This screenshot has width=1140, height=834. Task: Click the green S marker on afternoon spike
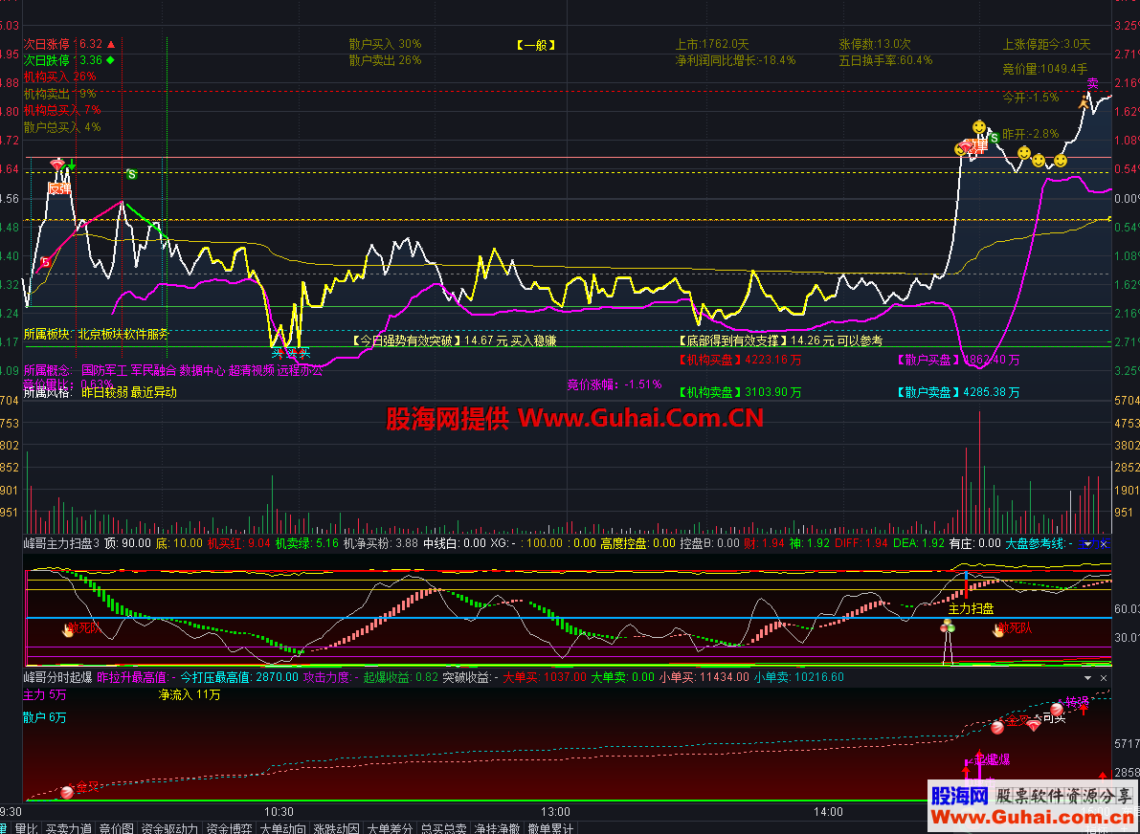click(x=994, y=138)
